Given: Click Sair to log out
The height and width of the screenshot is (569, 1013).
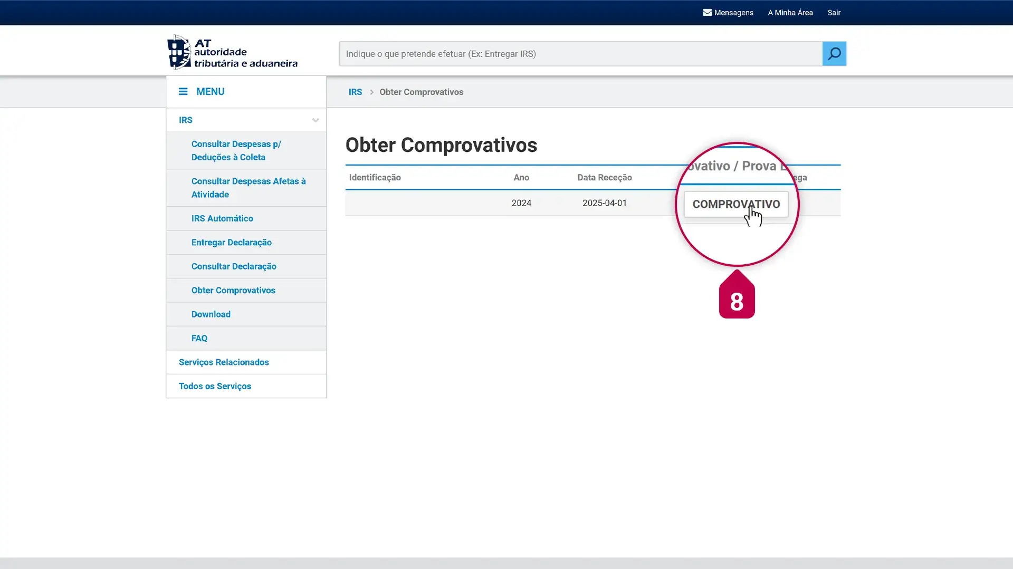Looking at the screenshot, I should (x=834, y=13).
